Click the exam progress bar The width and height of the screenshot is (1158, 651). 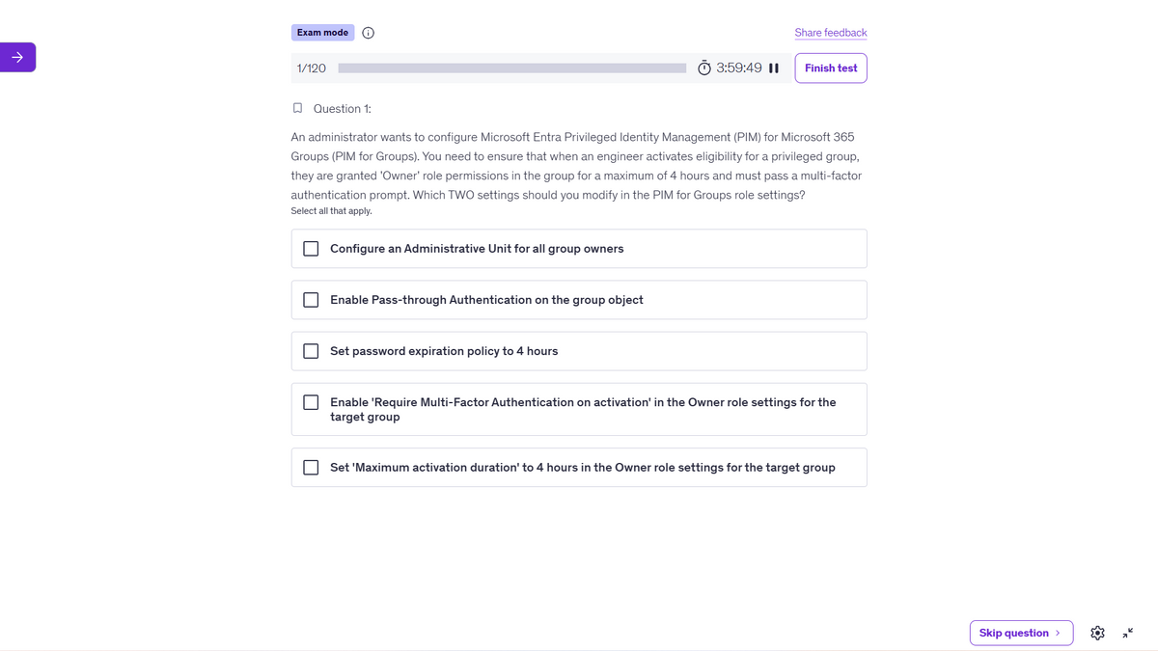[512, 68]
